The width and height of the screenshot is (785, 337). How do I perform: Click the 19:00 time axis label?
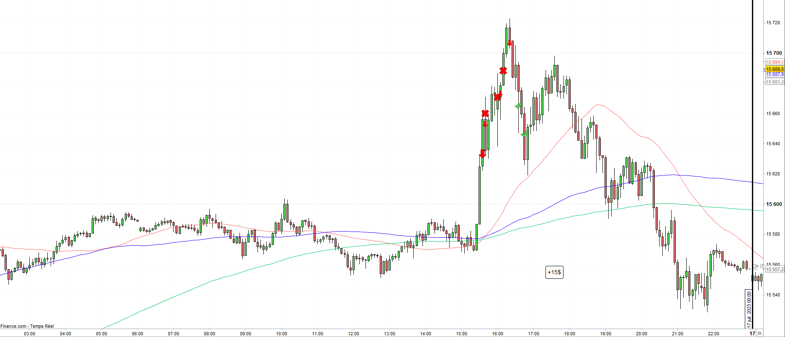click(x=605, y=334)
